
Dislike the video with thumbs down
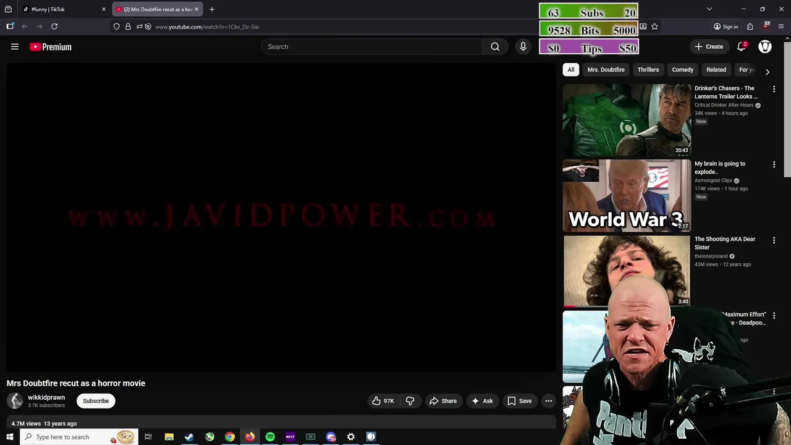coord(410,401)
